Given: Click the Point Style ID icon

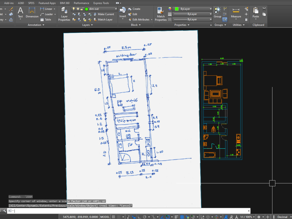Looking at the screenshot, I should click(246, 14).
